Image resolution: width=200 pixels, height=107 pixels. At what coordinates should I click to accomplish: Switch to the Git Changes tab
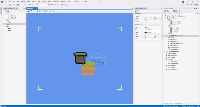pyautogui.click(x=178, y=103)
